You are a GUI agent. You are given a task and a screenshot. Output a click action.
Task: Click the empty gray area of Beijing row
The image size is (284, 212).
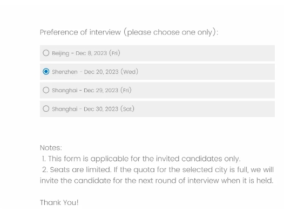coord(198,53)
